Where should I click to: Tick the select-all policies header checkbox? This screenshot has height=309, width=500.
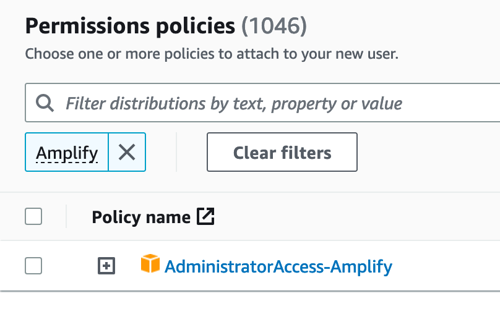click(33, 217)
